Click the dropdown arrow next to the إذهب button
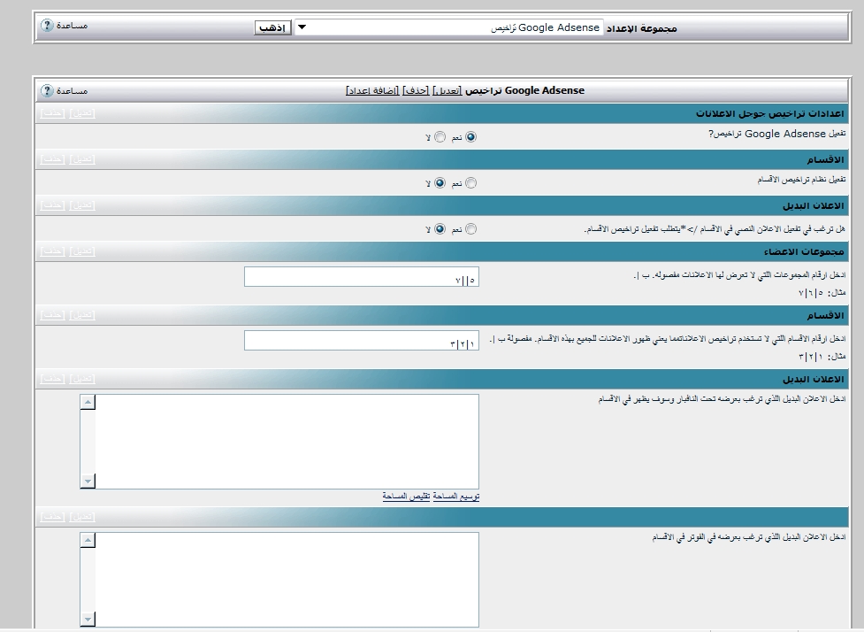This screenshot has height=632, width=864. [302, 27]
